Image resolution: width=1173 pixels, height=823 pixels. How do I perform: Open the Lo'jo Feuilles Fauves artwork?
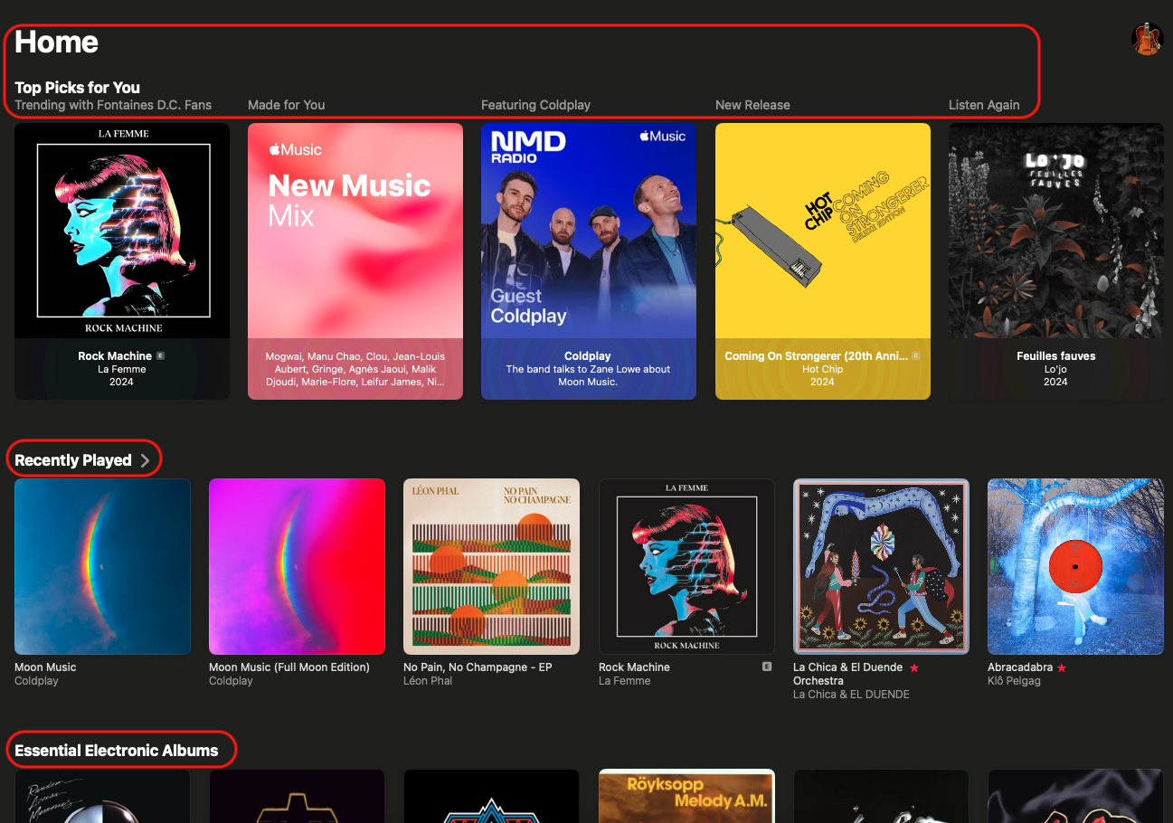pos(1056,231)
